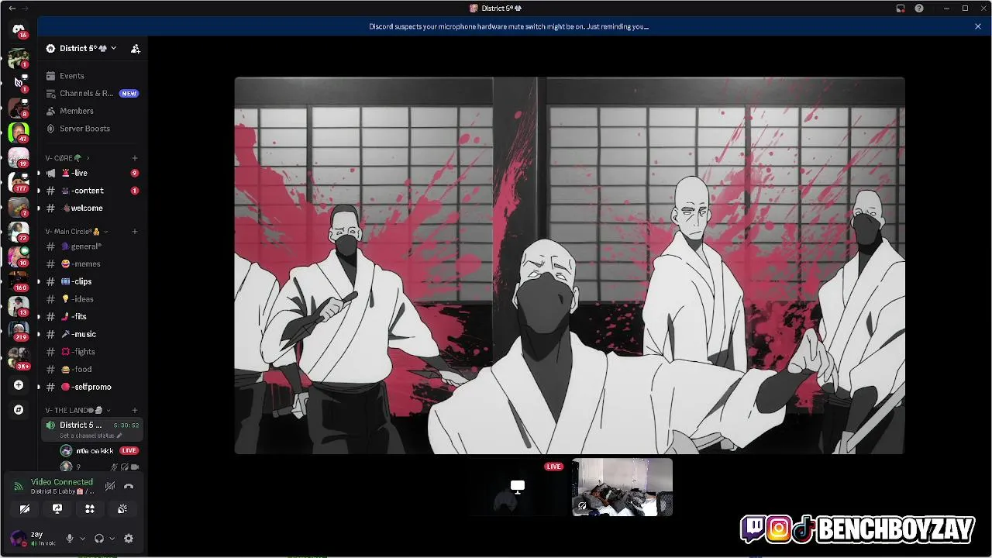Screen dimensions: 992x558
Task: Open the server with 219 unread badge
Action: pyautogui.click(x=19, y=330)
